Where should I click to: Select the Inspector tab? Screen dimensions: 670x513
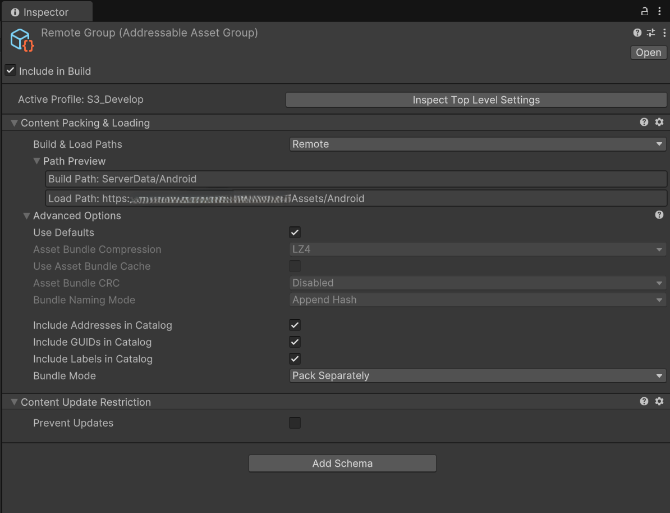tap(47, 12)
